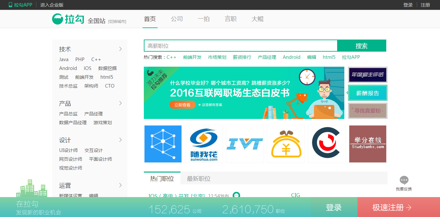Expand the 产品 category arrow
The image size is (440, 217).
pos(120,103)
